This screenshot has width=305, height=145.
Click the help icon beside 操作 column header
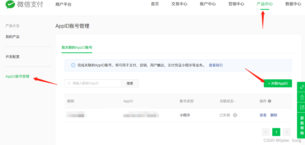coord(270,101)
